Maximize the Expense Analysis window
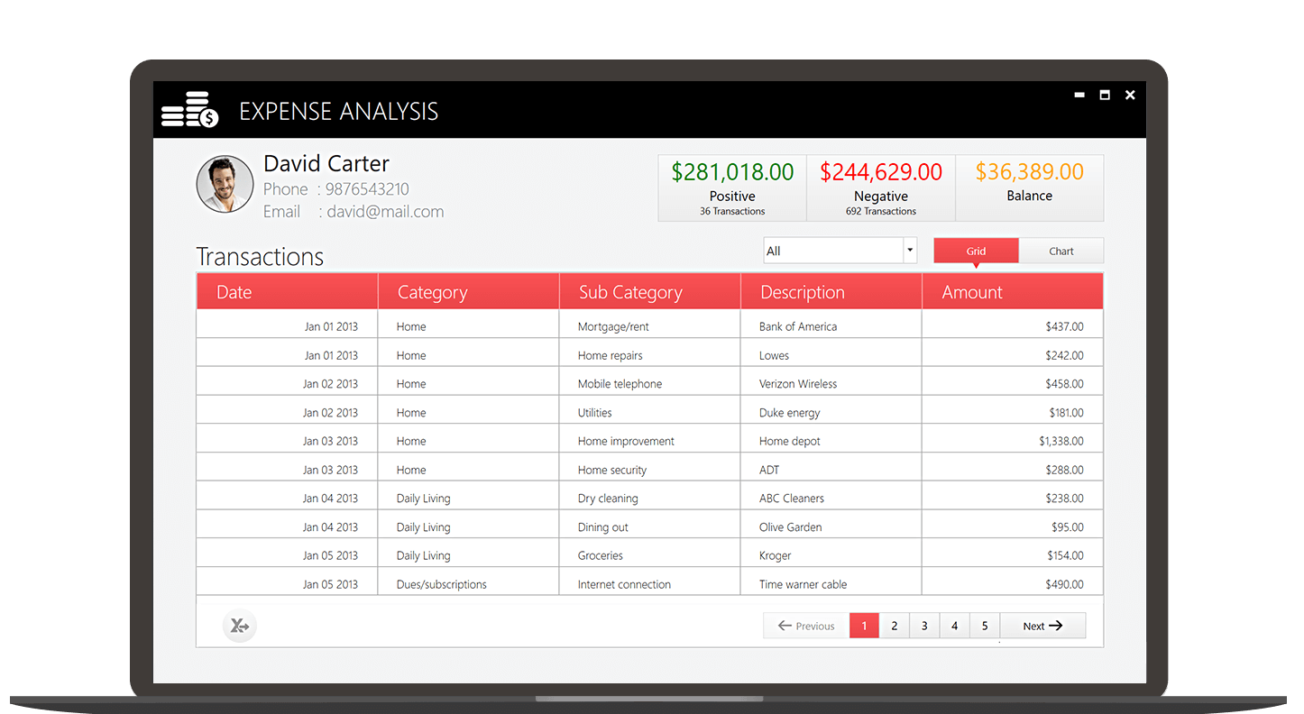 pos(1105,96)
